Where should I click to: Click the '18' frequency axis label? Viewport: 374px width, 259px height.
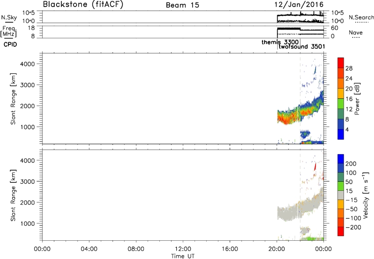[31, 28]
